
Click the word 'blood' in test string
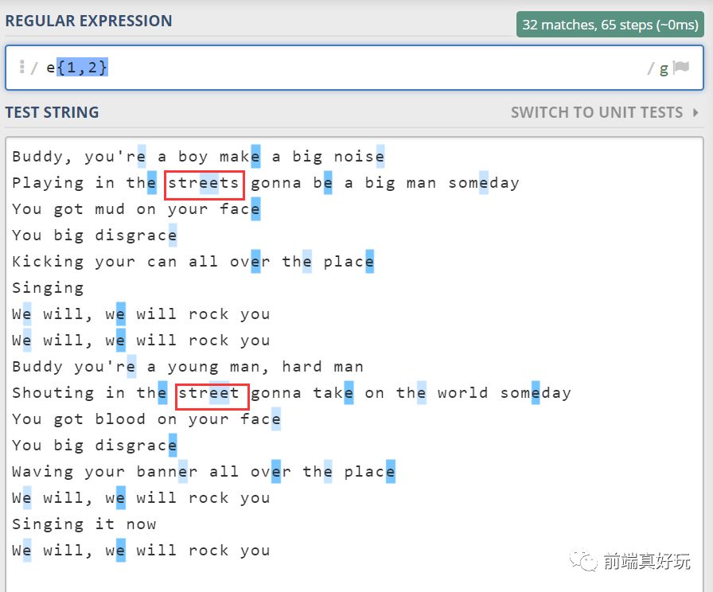click(120, 419)
